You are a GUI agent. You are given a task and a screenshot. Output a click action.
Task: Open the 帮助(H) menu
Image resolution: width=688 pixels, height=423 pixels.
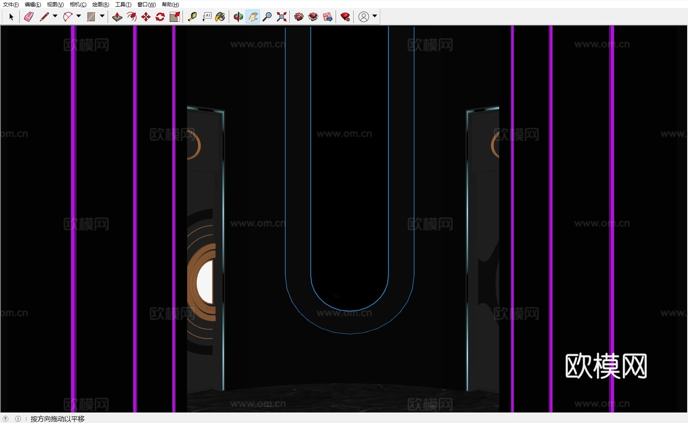[170, 5]
